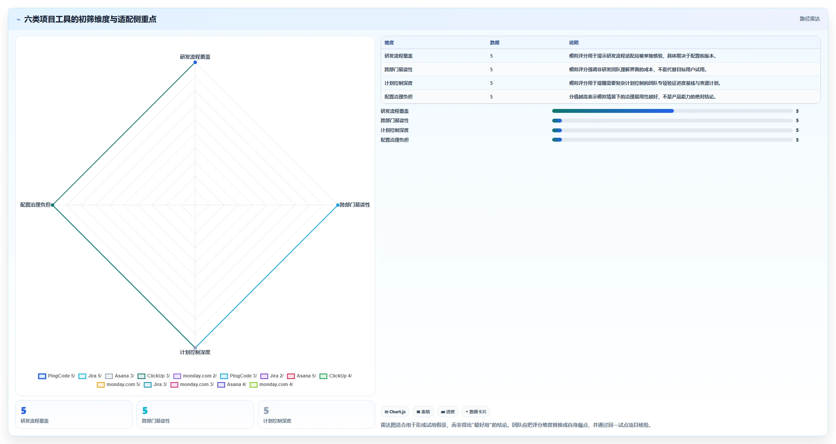The height and width of the screenshot is (444, 836).
Task: Click the 配置治理负担 radar axis label on left
Action: [35, 205]
